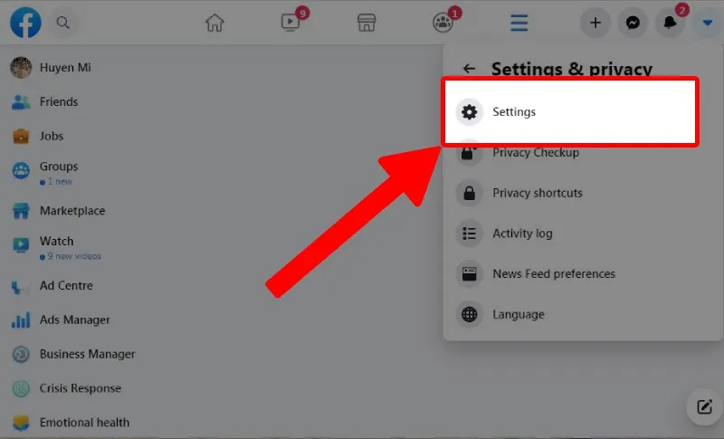
Task: Choose Language in Settings & privacy
Action: (x=518, y=315)
